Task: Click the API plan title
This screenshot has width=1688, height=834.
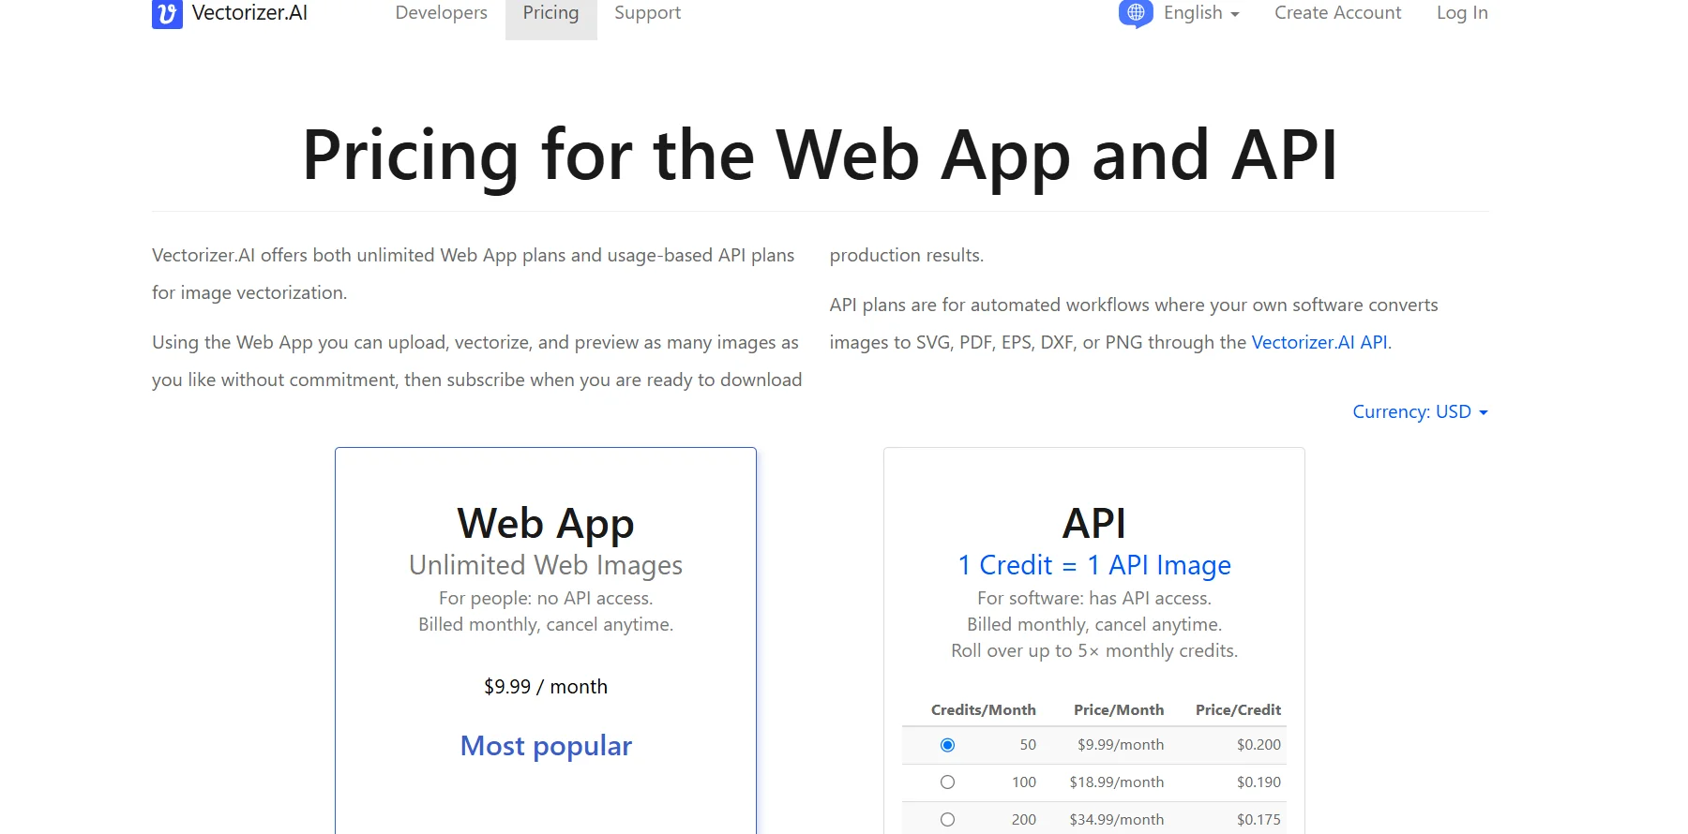Action: 1094,523
